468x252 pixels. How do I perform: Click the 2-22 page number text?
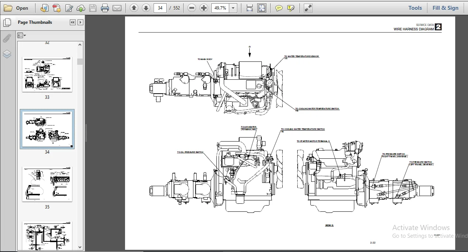tap(373, 242)
